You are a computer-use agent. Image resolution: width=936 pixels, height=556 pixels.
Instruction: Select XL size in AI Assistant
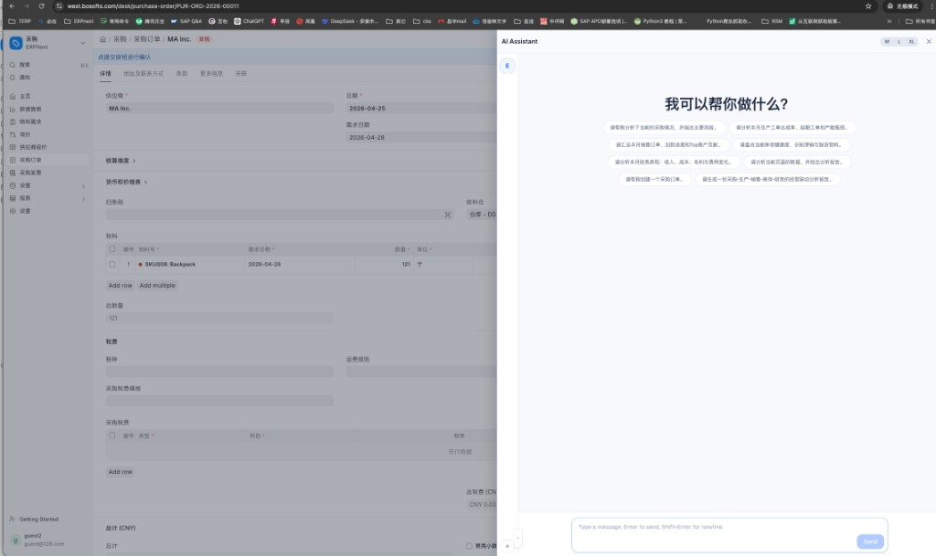[x=911, y=42]
